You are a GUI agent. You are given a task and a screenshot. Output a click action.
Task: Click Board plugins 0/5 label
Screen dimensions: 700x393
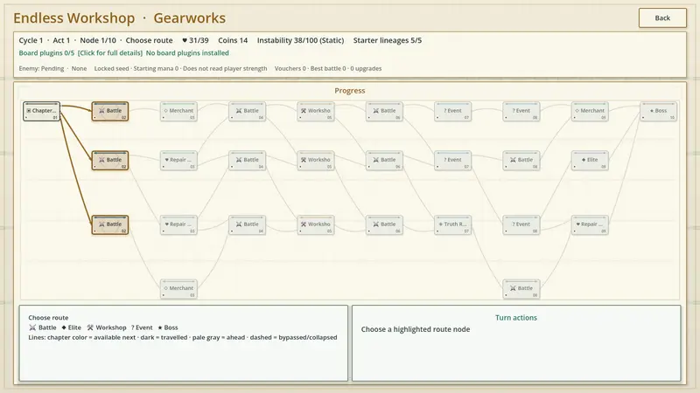[46, 53]
